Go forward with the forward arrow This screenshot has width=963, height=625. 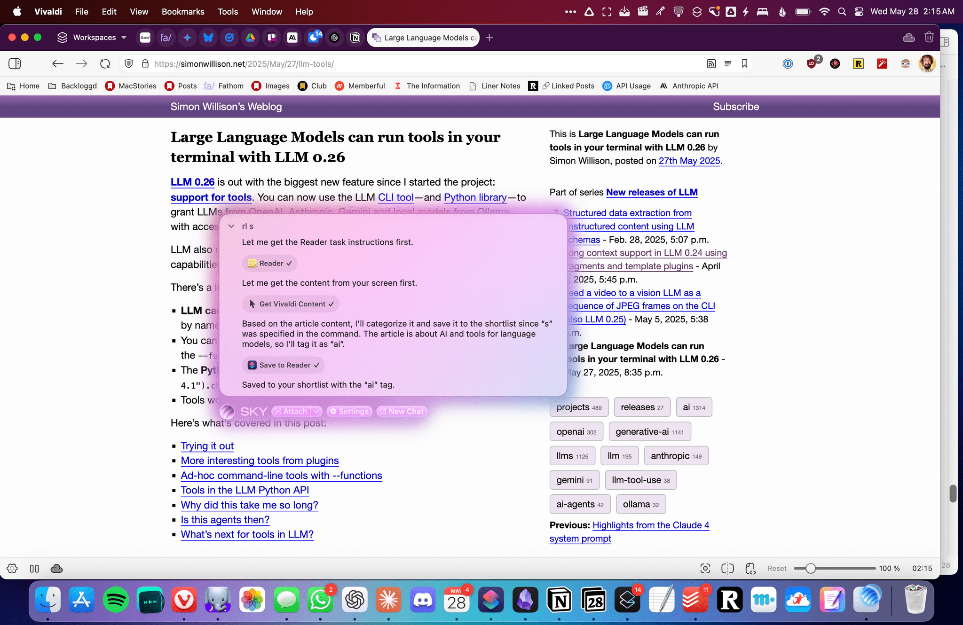(x=81, y=63)
